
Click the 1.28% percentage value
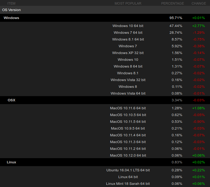click(x=177, y=108)
